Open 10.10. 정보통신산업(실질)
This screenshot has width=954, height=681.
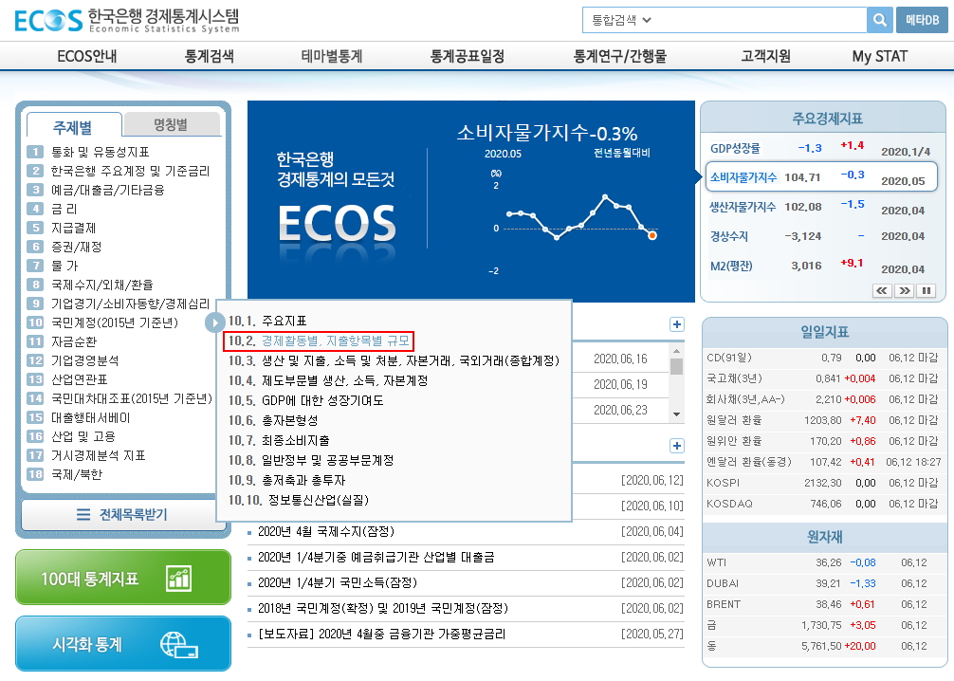299,500
